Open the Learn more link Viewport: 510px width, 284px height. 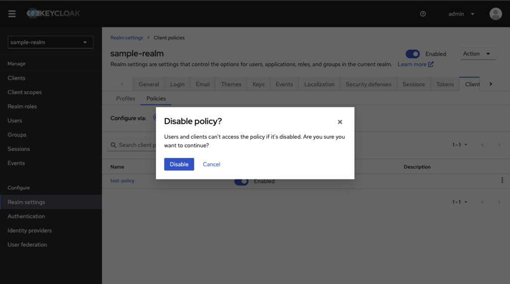415,64
